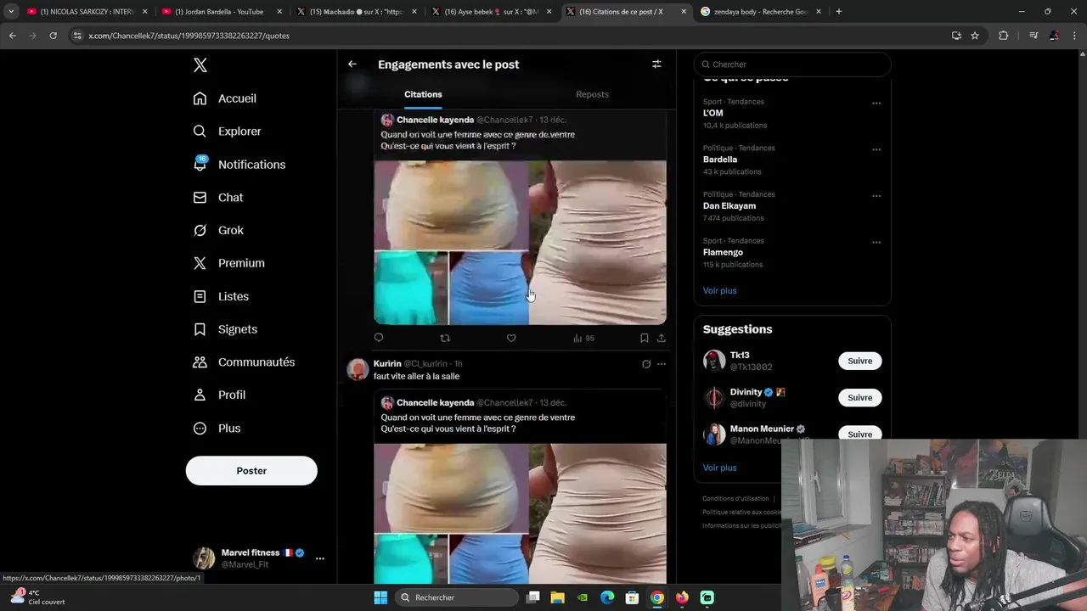Open more options for Bardella trend
Image resolution: width=1087 pixels, height=611 pixels.
876,150
